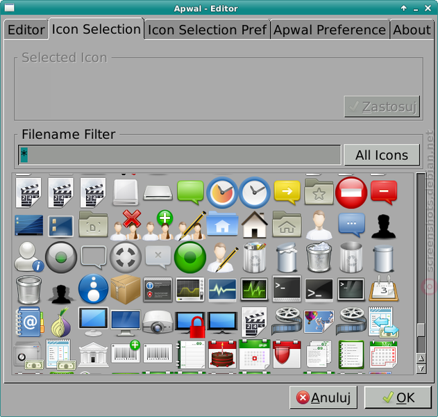The width and height of the screenshot is (438, 417).
Task: Select the cardboard box package icon
Action: (126, 289)
